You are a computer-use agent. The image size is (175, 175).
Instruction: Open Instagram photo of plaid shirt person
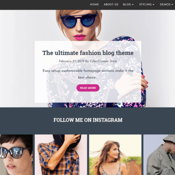[61, 155]
